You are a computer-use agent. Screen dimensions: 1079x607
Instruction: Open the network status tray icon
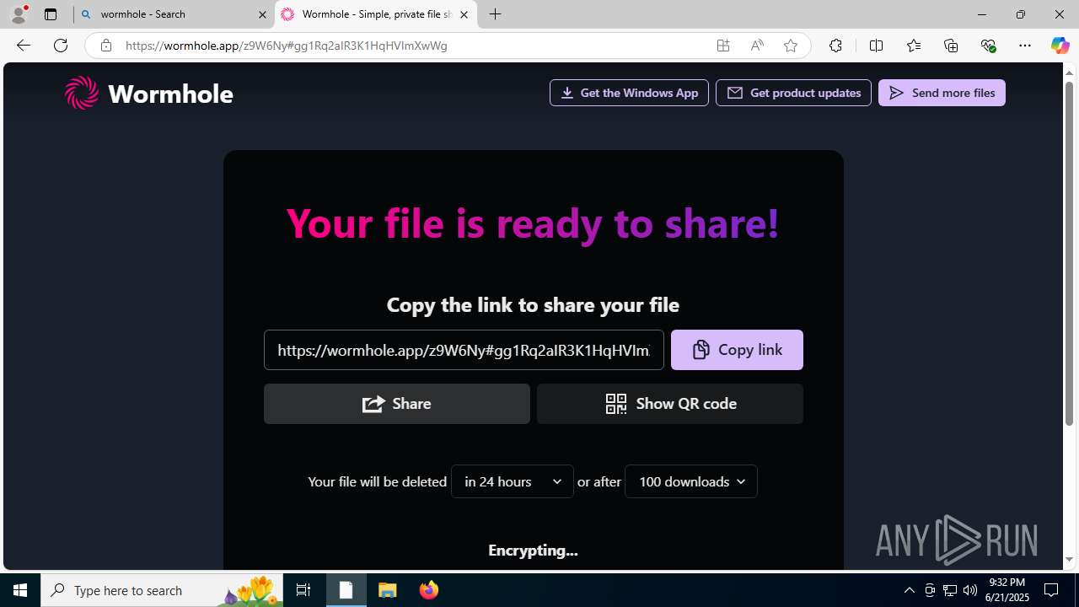coord(950,590)
